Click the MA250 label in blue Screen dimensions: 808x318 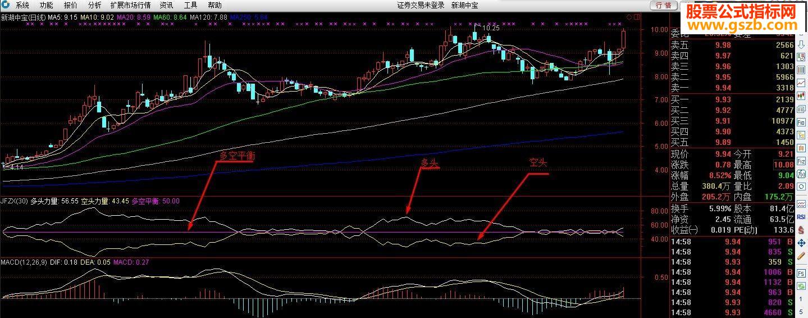pos(249,17)
